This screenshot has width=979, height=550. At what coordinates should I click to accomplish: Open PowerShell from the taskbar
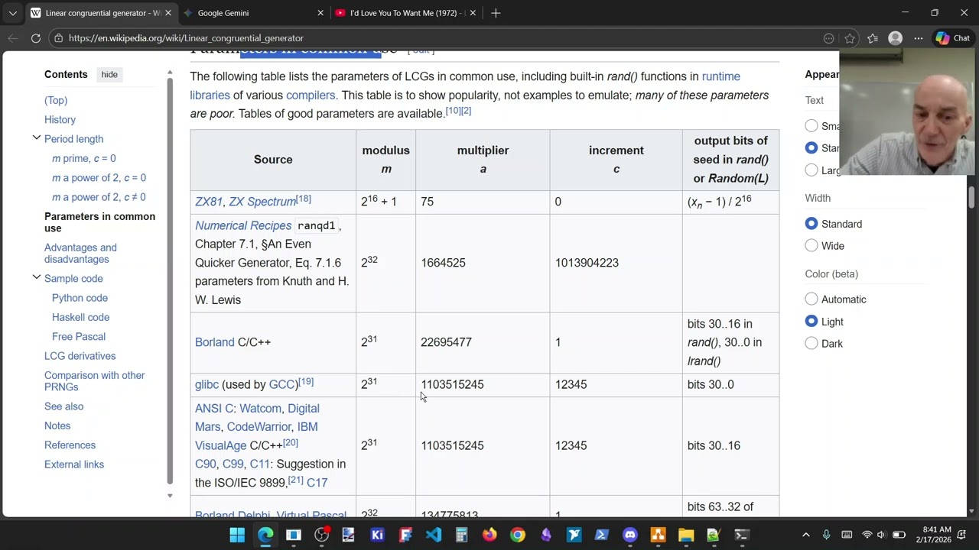pyautogui.click(x=602, y=535)
